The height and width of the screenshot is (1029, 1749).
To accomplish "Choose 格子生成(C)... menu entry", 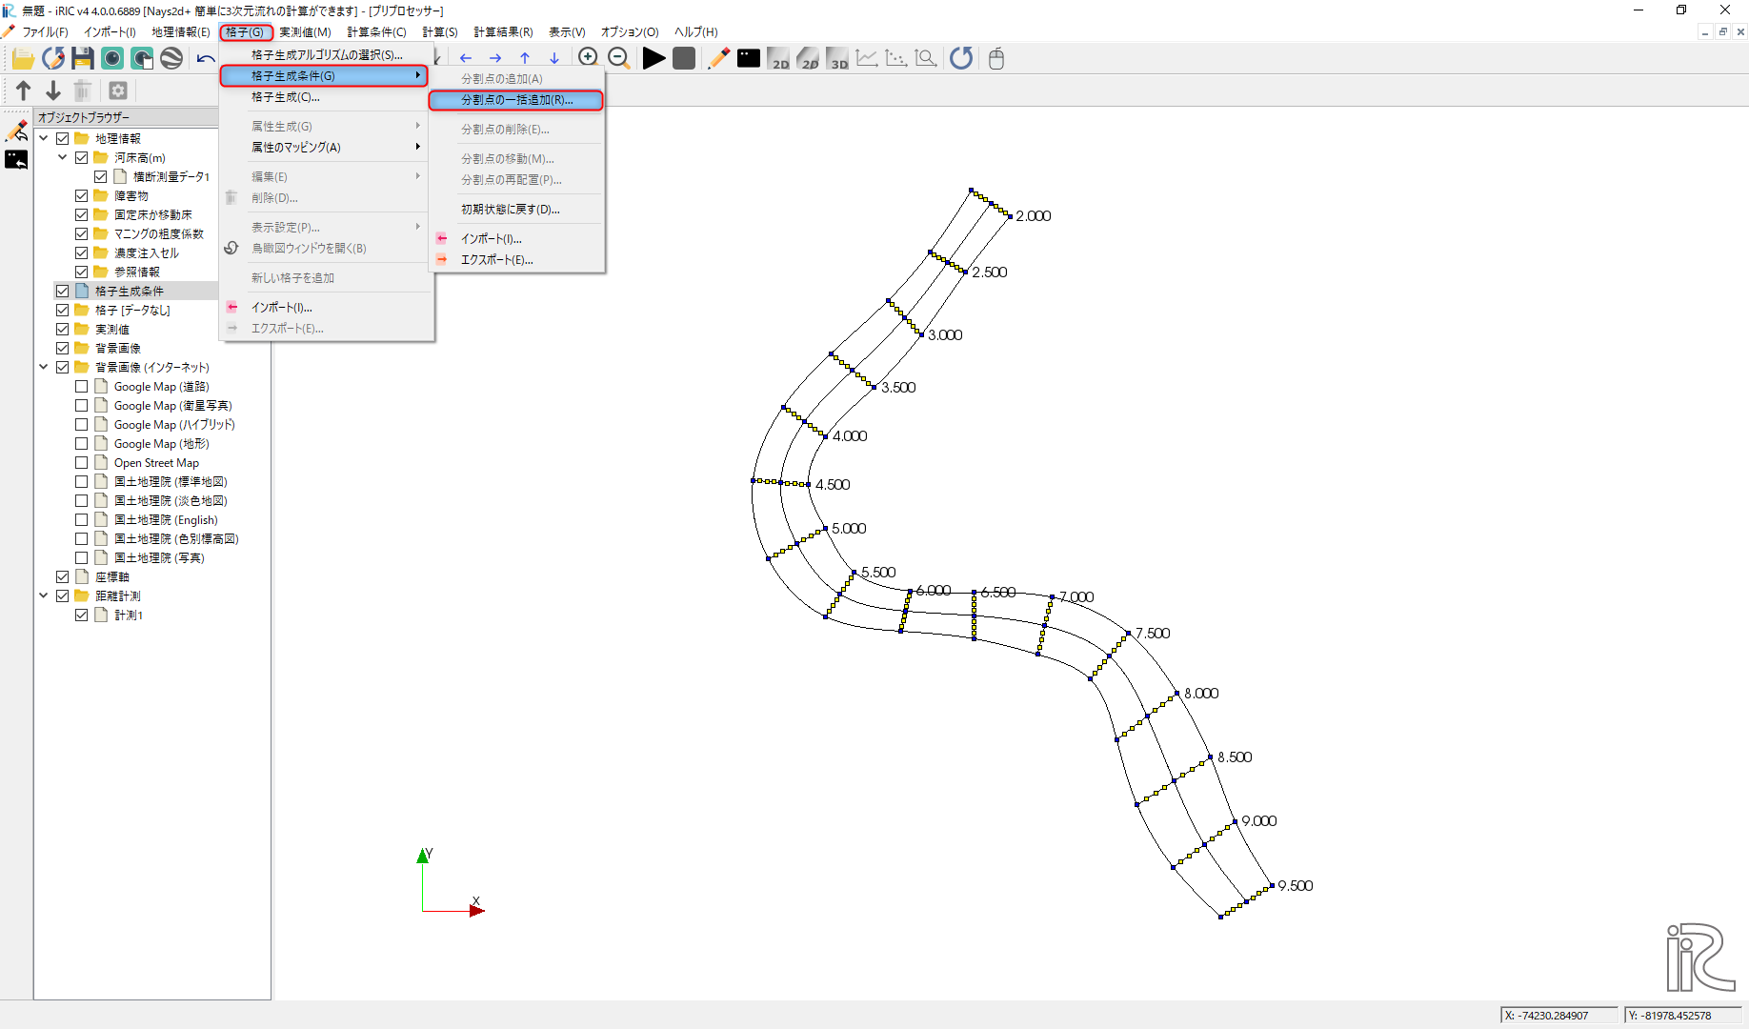I will [x=327, y=97].
